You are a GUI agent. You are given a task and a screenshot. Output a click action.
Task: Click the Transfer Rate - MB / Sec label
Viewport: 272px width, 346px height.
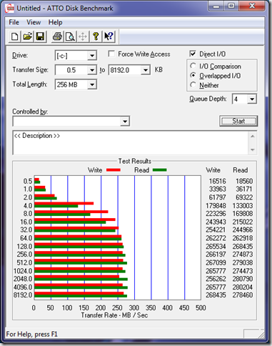pos(114,315)
